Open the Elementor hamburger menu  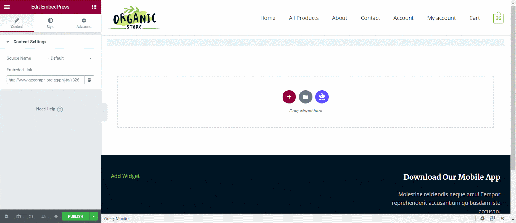pos(7,7)
